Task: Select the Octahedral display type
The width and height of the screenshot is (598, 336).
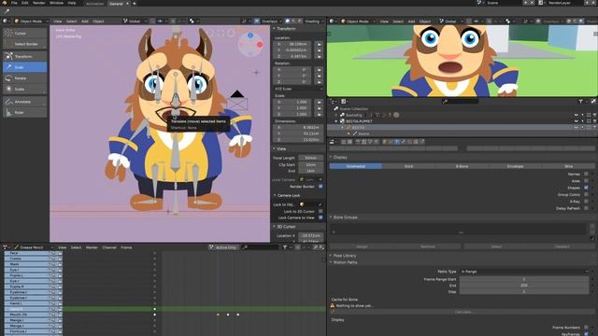Action: pyautogui.click(x=356, y=166)
